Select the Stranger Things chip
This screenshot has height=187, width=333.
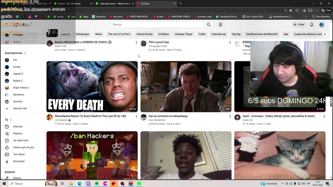184,34
